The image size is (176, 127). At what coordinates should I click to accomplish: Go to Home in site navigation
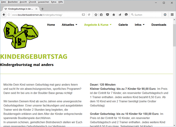51,25
